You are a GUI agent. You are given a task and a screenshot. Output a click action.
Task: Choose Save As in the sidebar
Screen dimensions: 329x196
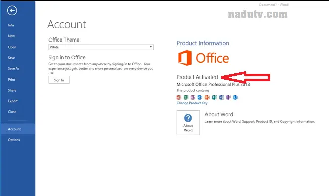[x=14, y=68]
